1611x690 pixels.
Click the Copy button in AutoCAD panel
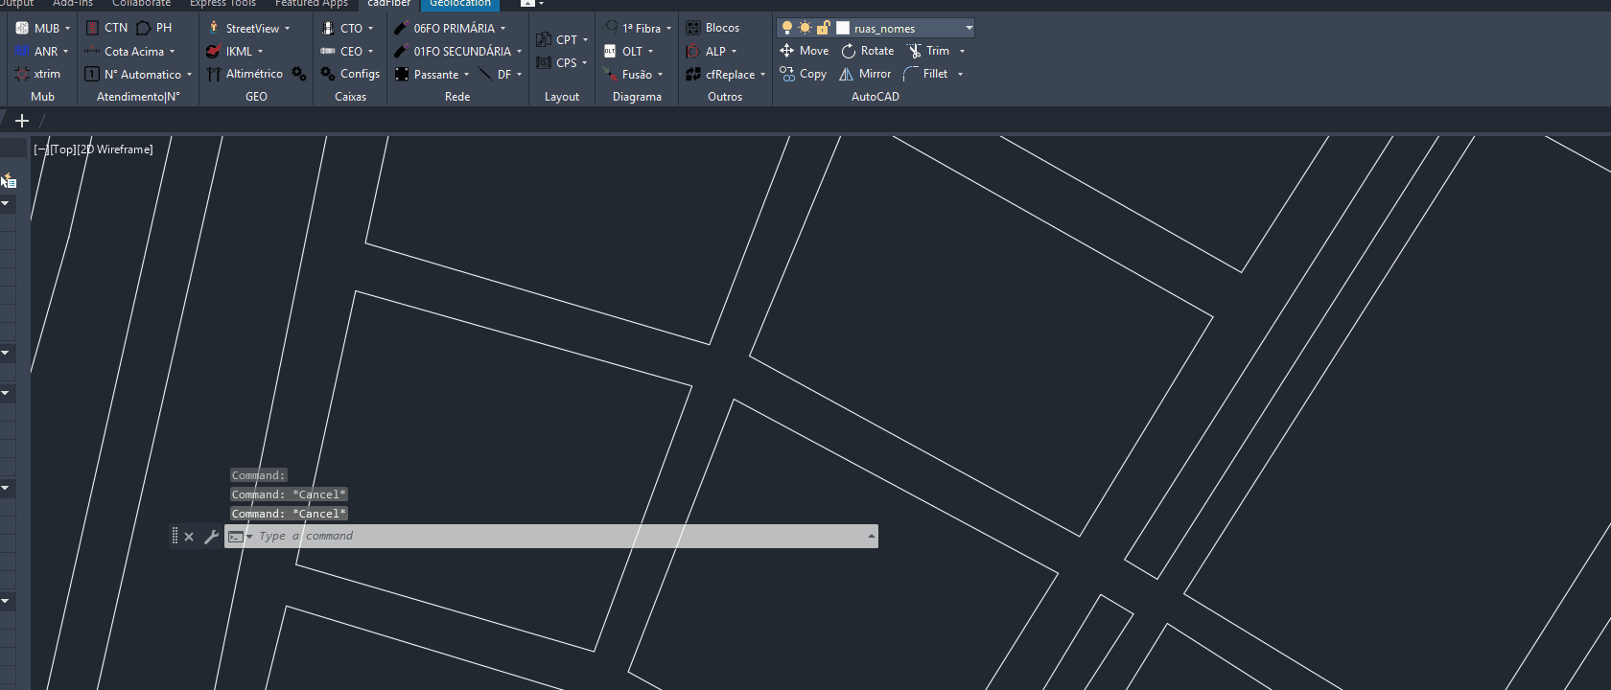coord(804,74)
